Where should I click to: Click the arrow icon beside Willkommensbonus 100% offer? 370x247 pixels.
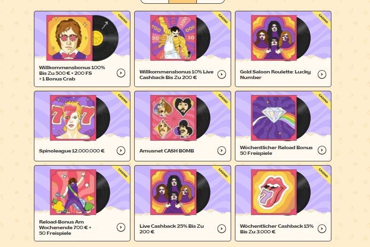[121, 73]
